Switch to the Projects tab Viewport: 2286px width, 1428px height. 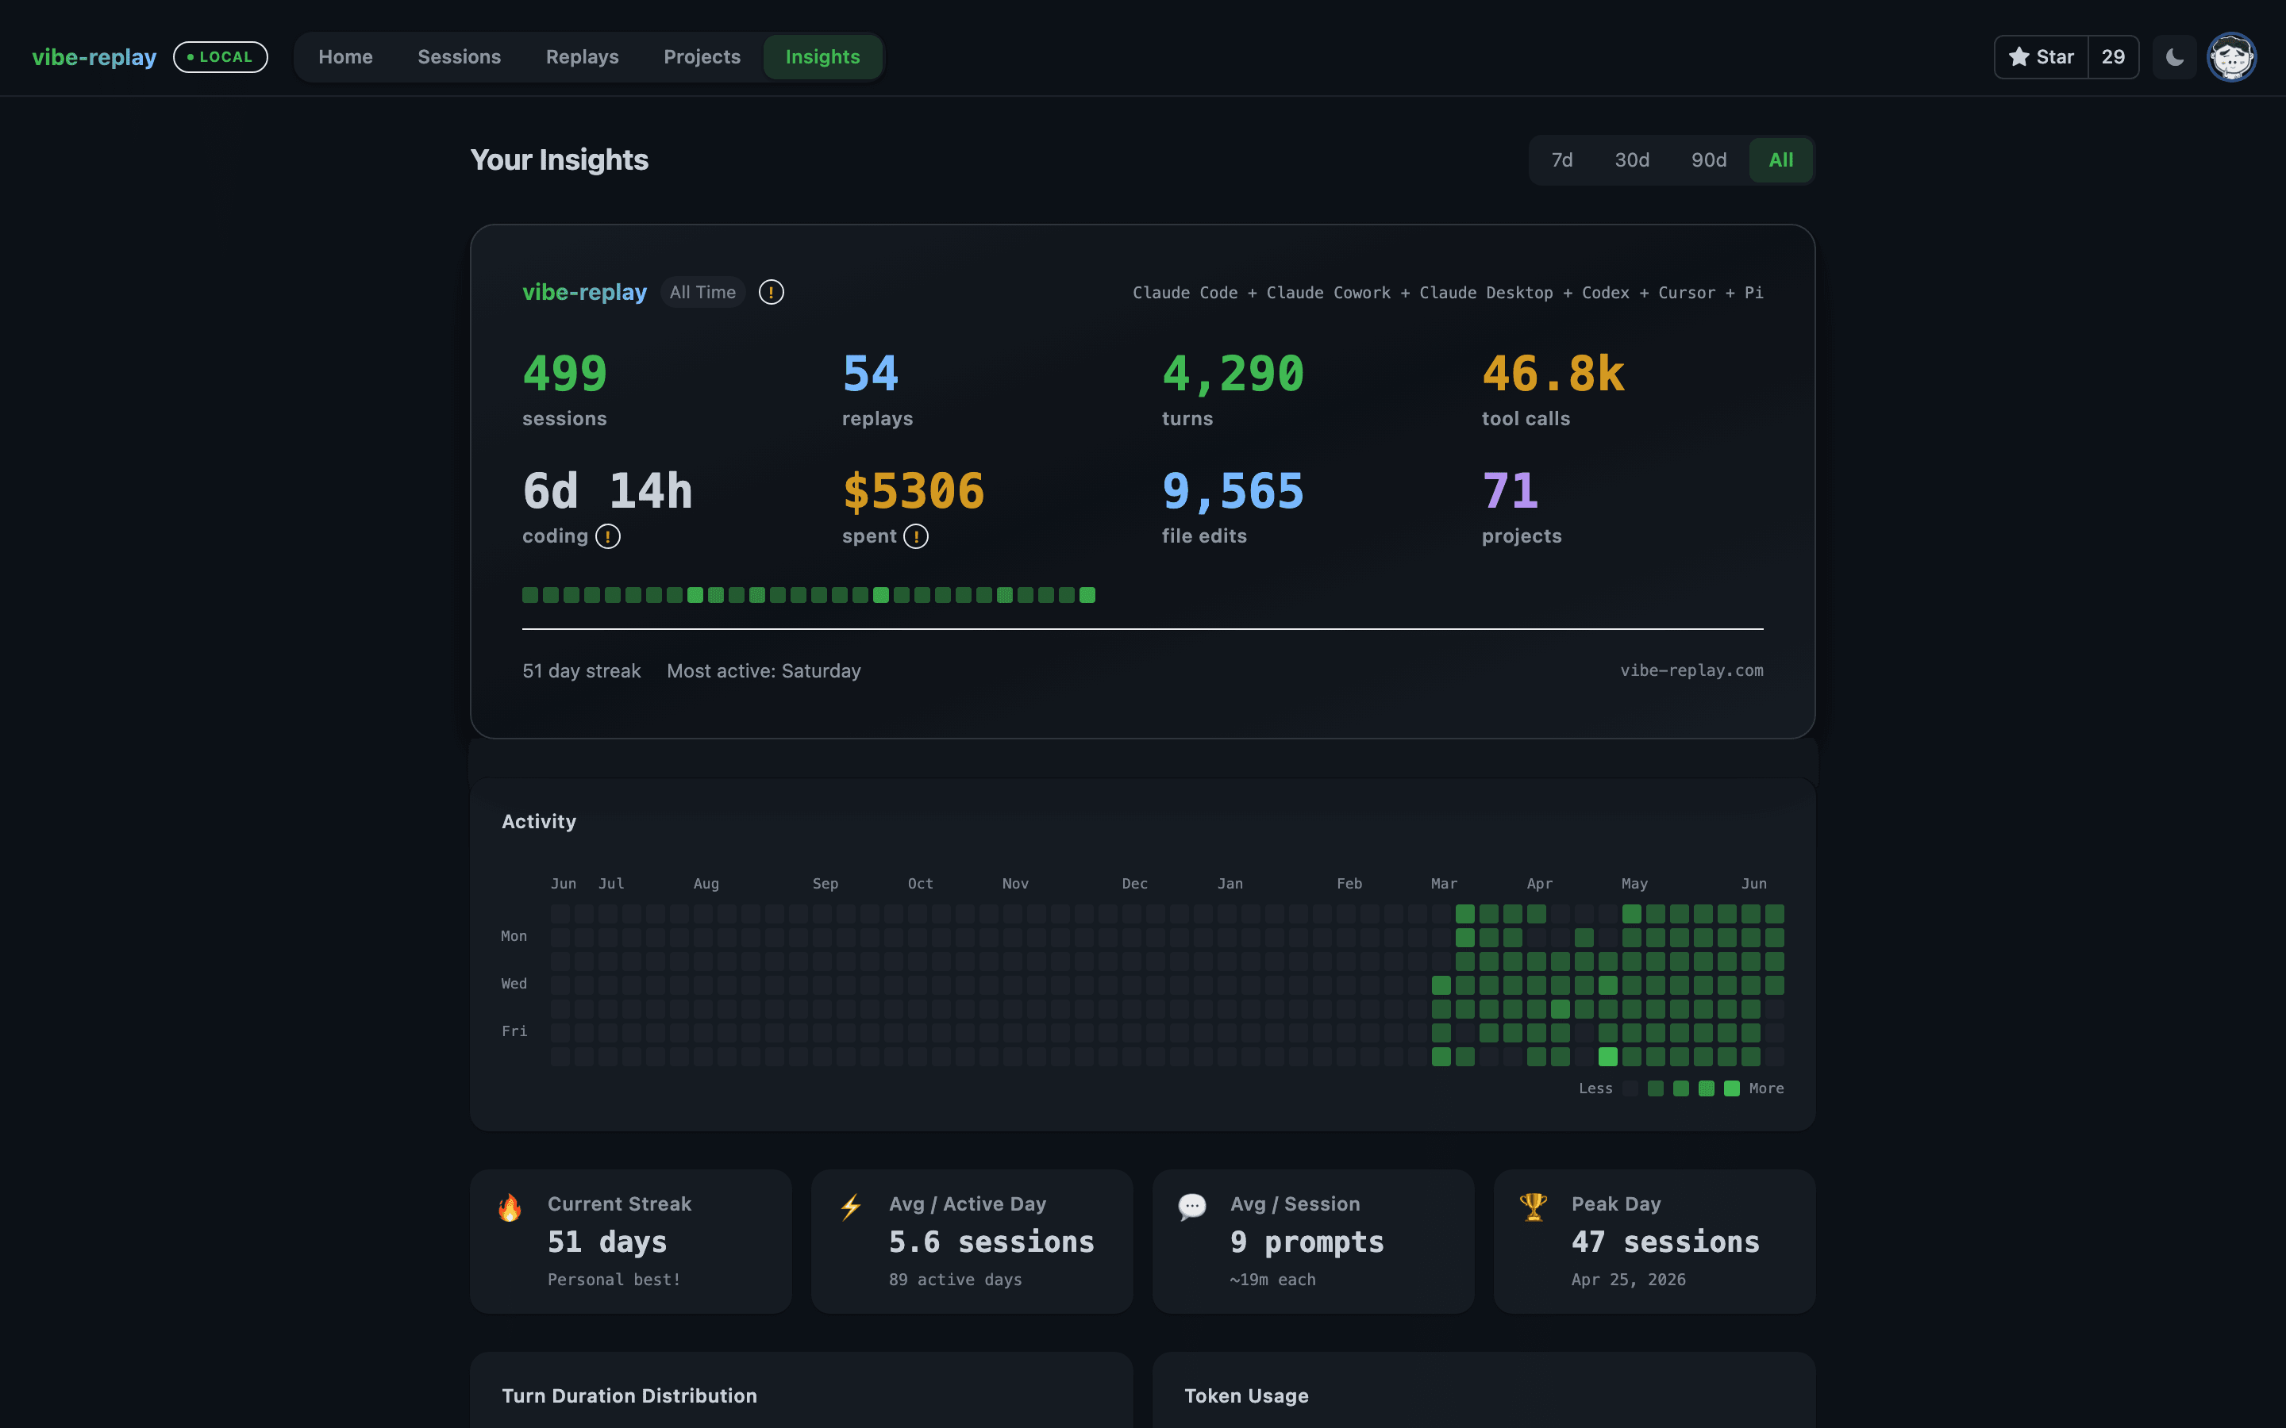(702, 56)
